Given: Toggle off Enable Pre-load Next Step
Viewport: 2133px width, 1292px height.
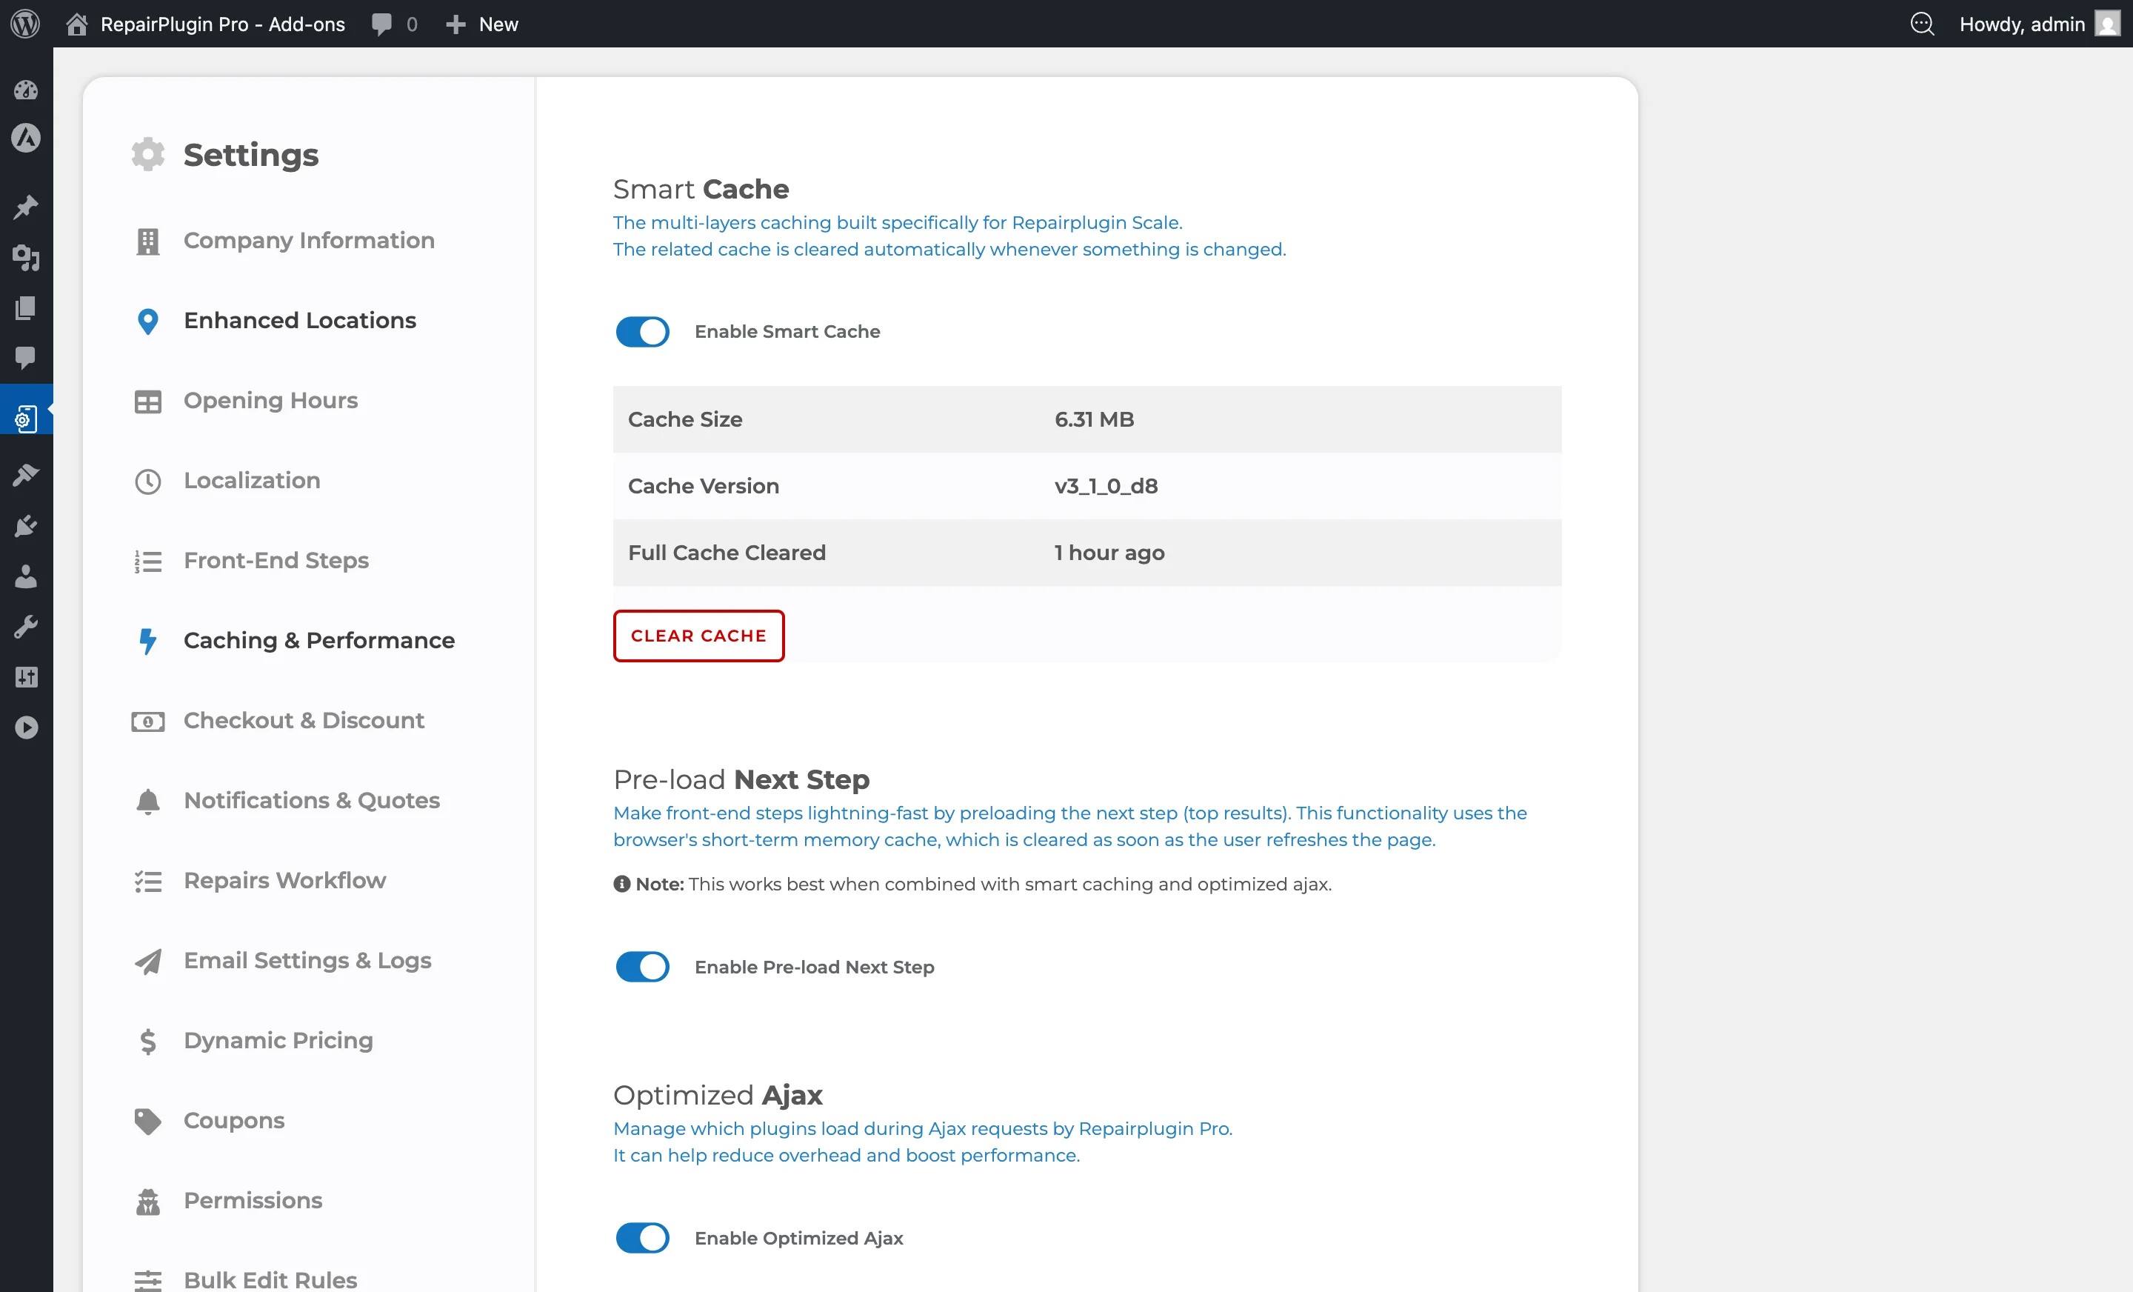Looking at the screenshot, I should click(641, 966).
